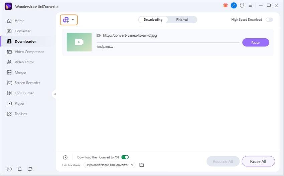Viewport: 284px width, 176px height.
Task: Click the Download then Convert to AVI label
Action: pyautogui.click(x=98, y=157)
